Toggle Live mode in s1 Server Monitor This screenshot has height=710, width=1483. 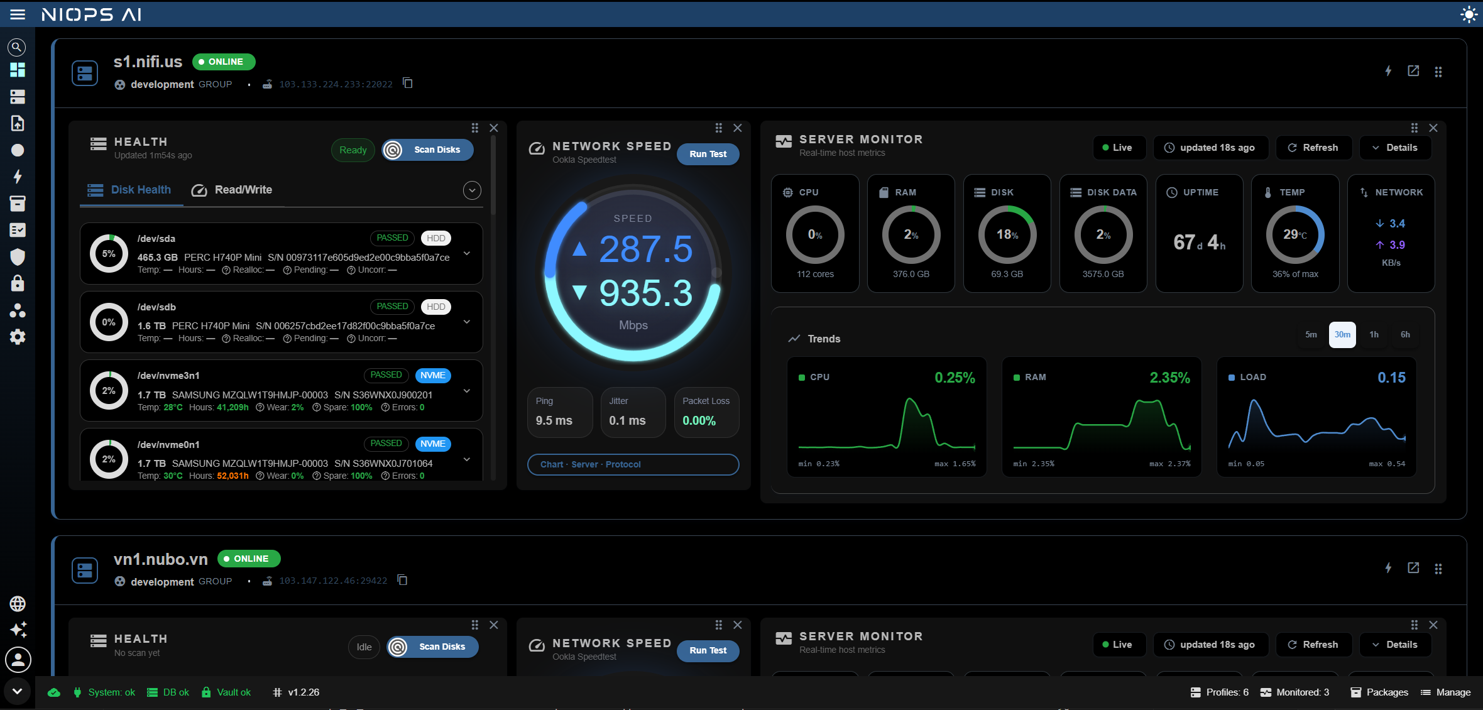tap(1119, 148)
